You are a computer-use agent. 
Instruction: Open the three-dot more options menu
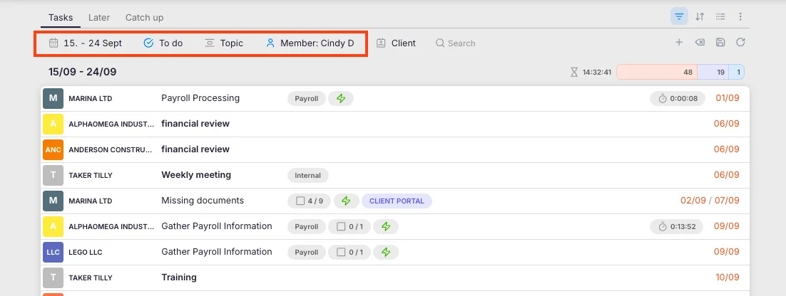[x=740, y=17]
